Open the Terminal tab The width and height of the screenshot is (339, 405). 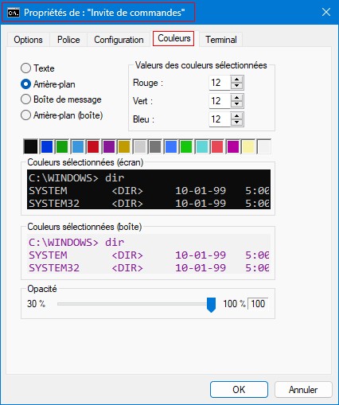(x=221, y=40)
